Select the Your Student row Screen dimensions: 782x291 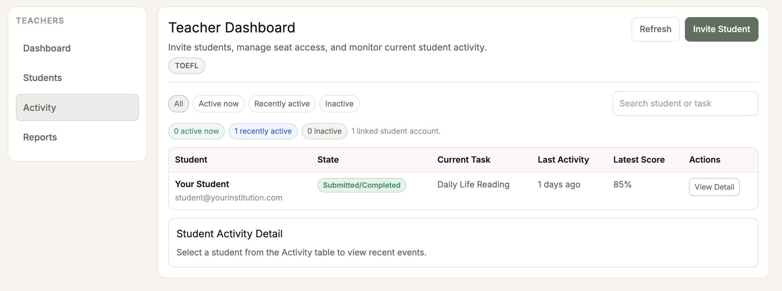[x=202, y=184]
